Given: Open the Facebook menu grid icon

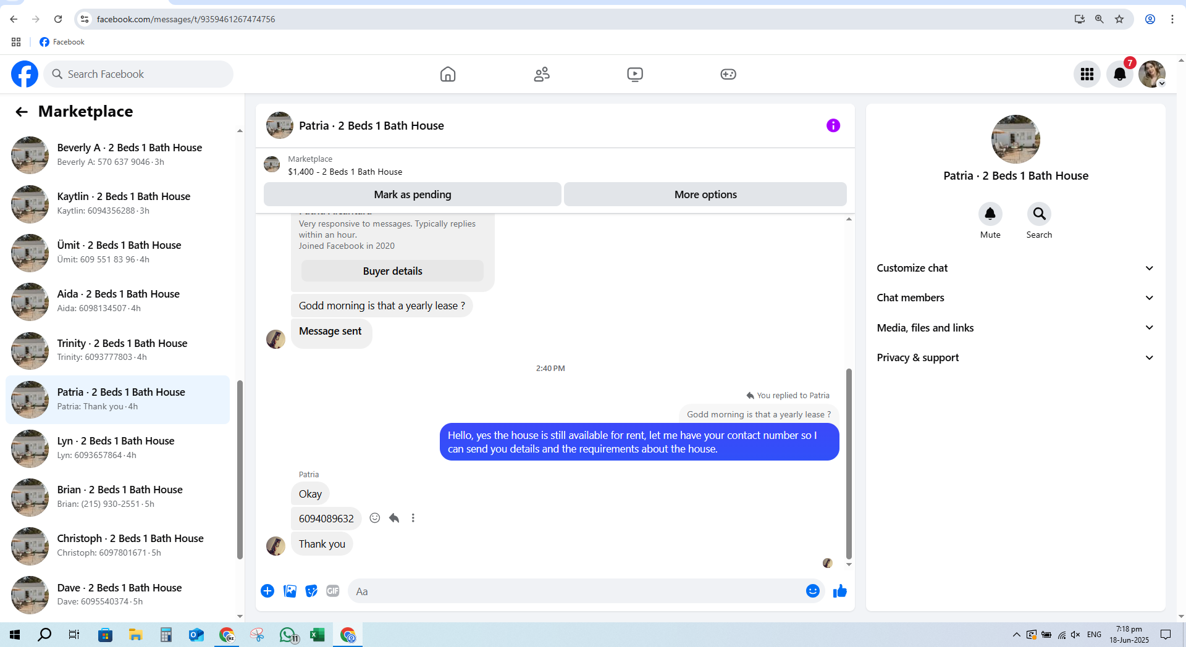Looking at the screenshot, I should pos(1087,74).
